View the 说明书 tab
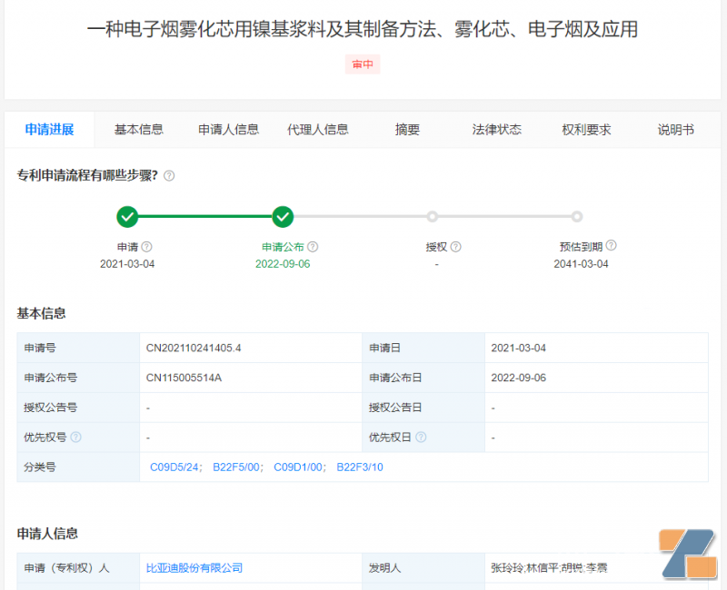Viewport: 727px width, 590px height. pyautogui.click(x=675, y=129)
